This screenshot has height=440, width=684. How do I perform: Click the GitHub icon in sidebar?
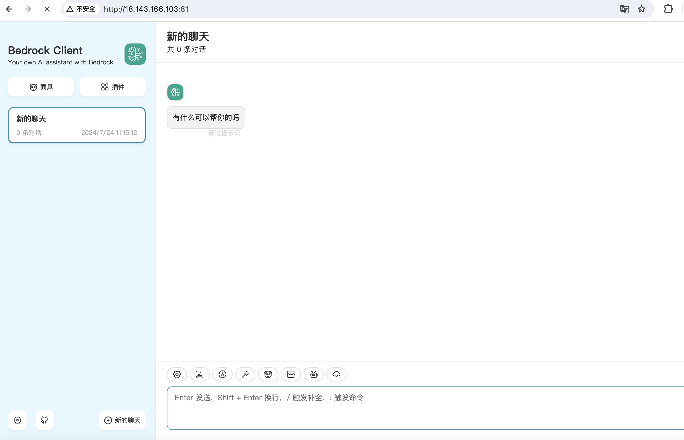click(x=44, y=420)
